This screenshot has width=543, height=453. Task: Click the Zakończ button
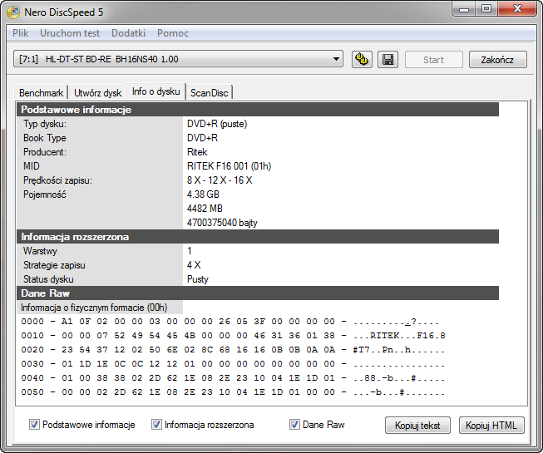tap(497, 60)
